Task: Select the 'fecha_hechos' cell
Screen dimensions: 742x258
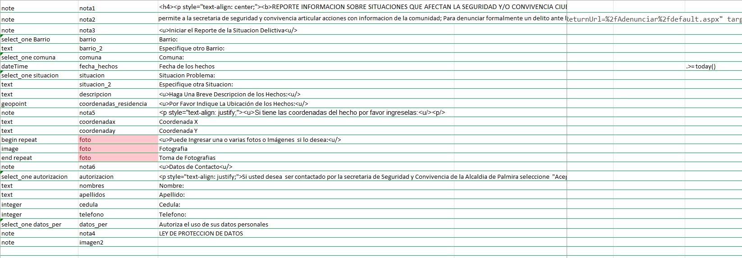Action: [x=118, y=66]
